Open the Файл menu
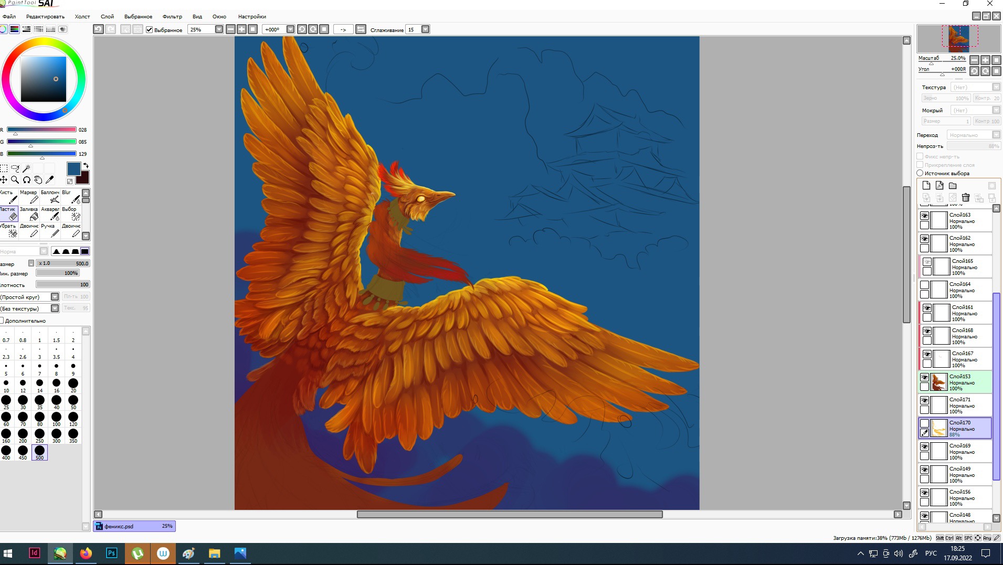 point(9,16)
